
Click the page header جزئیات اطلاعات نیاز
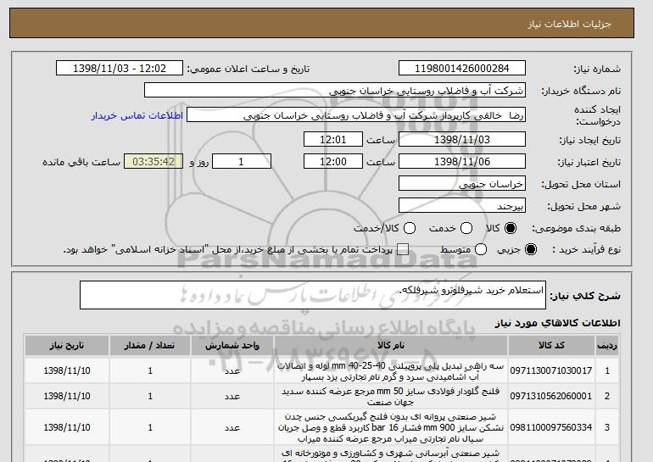569,24
